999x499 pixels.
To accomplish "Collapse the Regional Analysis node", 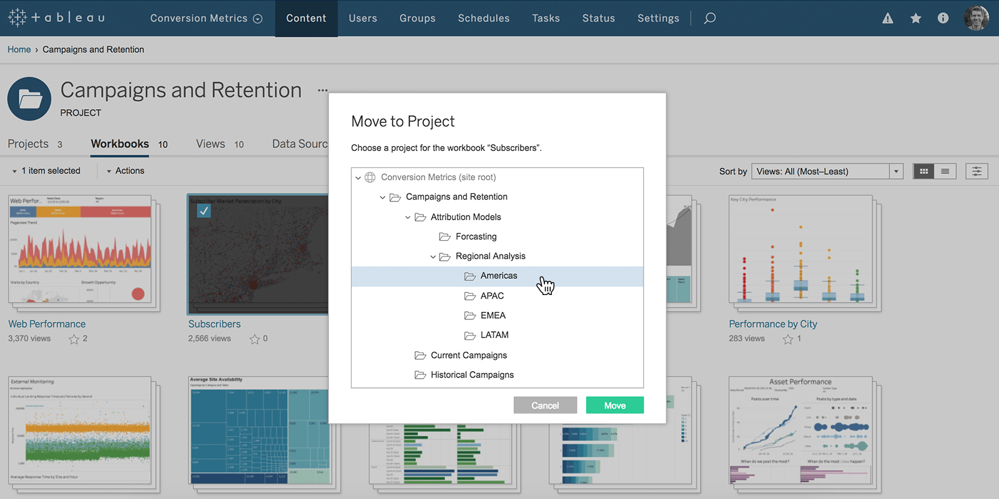I will point(433,256).
